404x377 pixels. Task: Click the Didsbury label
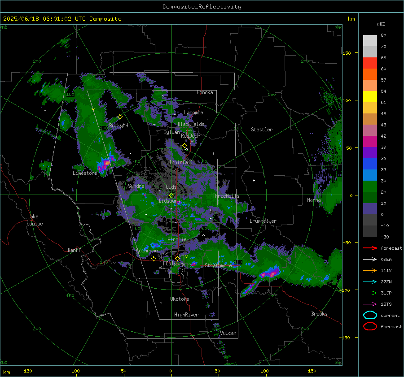pyautogui.click(x=169, y=201)
